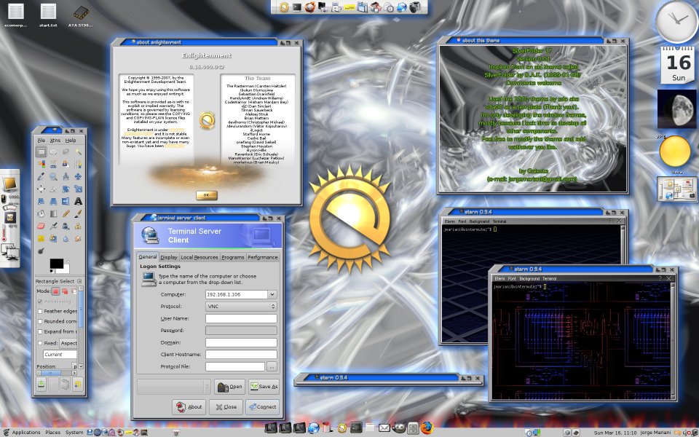Open camera icon in top dock

coord(415,7)
